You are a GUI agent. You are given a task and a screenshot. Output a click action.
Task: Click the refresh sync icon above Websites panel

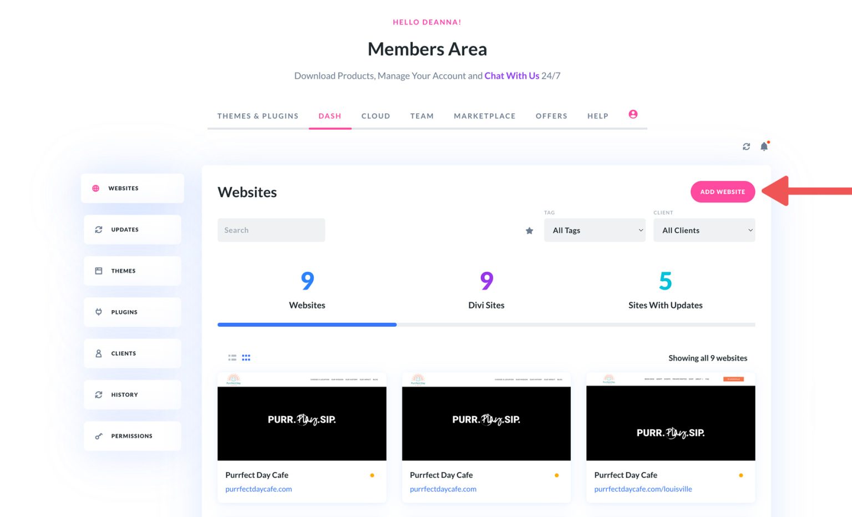(746, 146)
